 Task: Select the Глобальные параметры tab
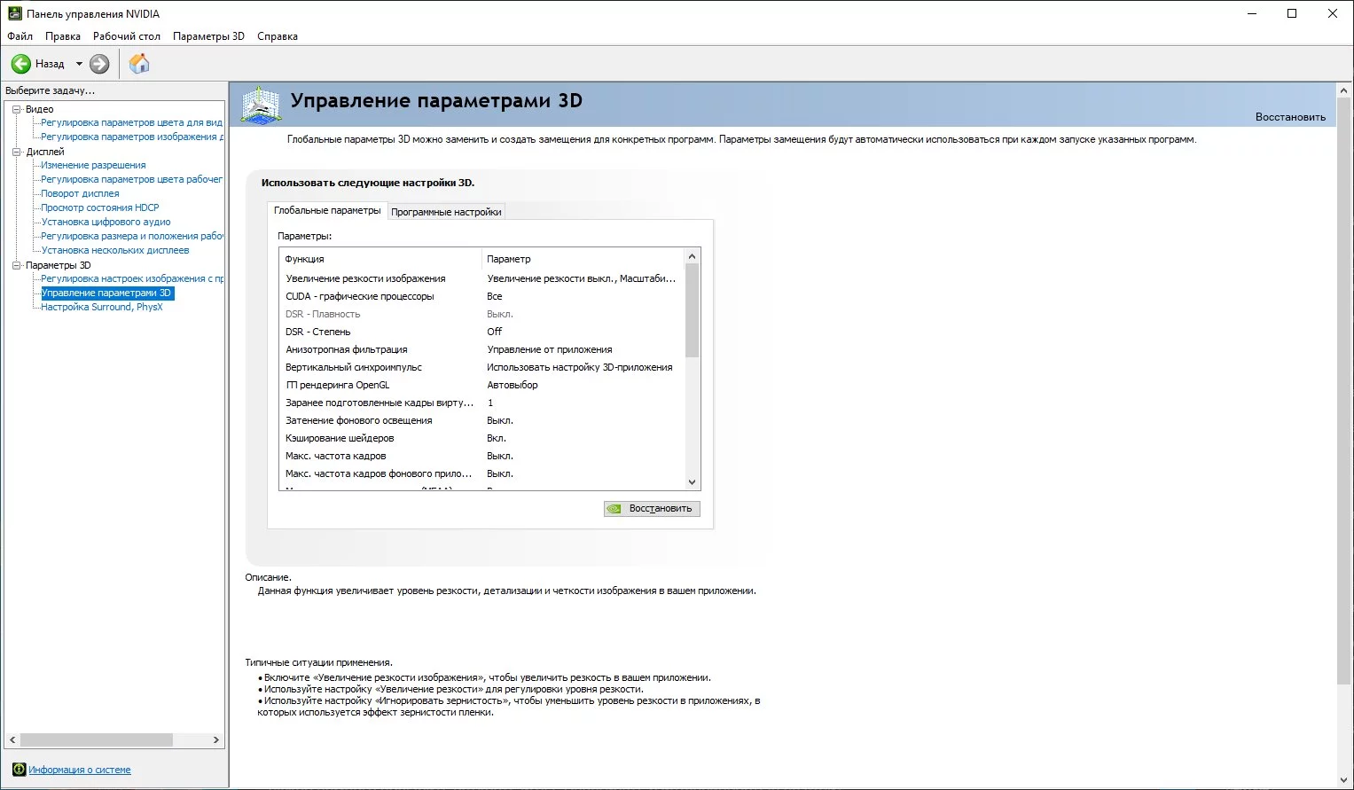coord(327,210)
